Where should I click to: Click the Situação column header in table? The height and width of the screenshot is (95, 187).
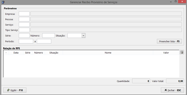[x=54, y=53]
